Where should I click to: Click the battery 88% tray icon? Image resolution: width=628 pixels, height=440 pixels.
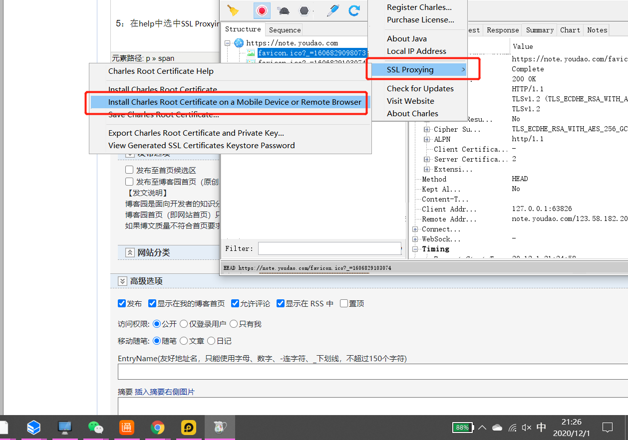[463, 428]
